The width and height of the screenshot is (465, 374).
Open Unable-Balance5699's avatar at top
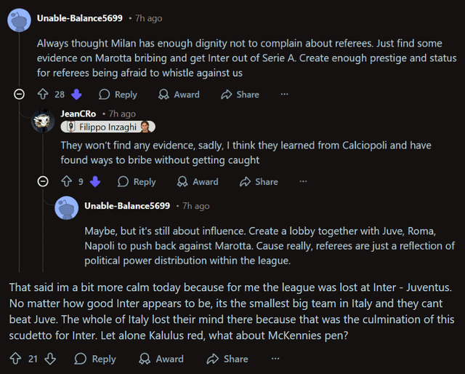click(x=19, y=18)
